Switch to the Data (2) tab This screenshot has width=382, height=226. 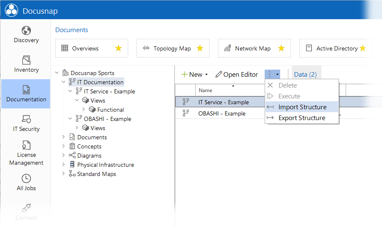(x=306, y=75)
